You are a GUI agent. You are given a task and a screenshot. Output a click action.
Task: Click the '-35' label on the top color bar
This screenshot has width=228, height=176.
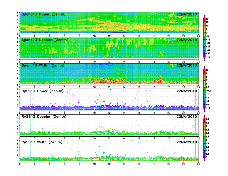point(208,53)
